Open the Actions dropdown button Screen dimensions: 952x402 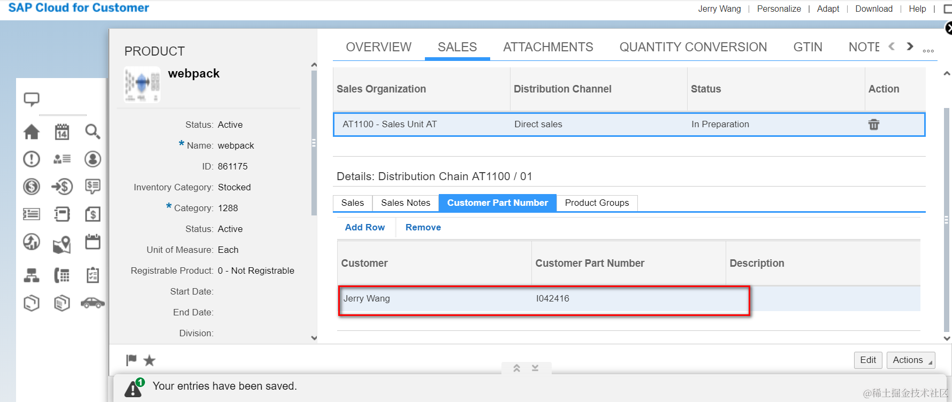[x=910, y=360]
